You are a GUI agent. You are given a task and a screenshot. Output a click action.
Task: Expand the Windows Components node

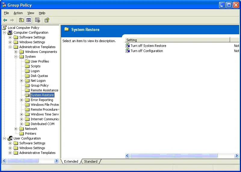[16, 52]
